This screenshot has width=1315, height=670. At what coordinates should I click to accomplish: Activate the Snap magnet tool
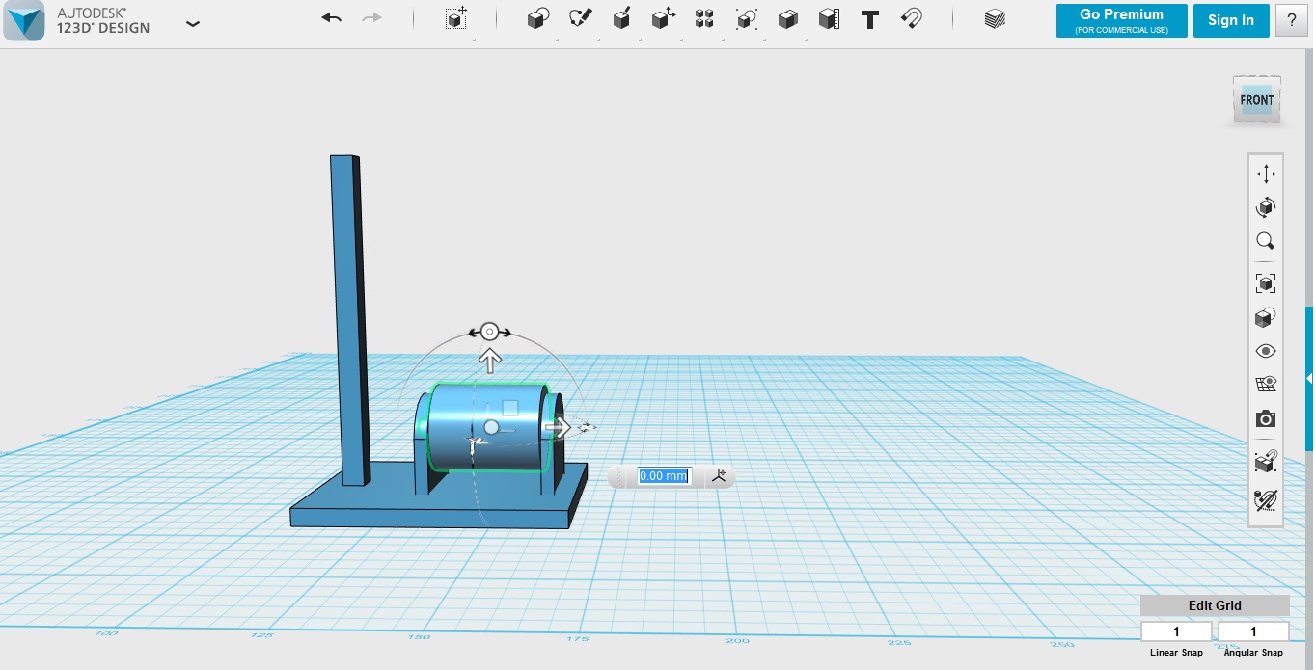coord(912,18)
